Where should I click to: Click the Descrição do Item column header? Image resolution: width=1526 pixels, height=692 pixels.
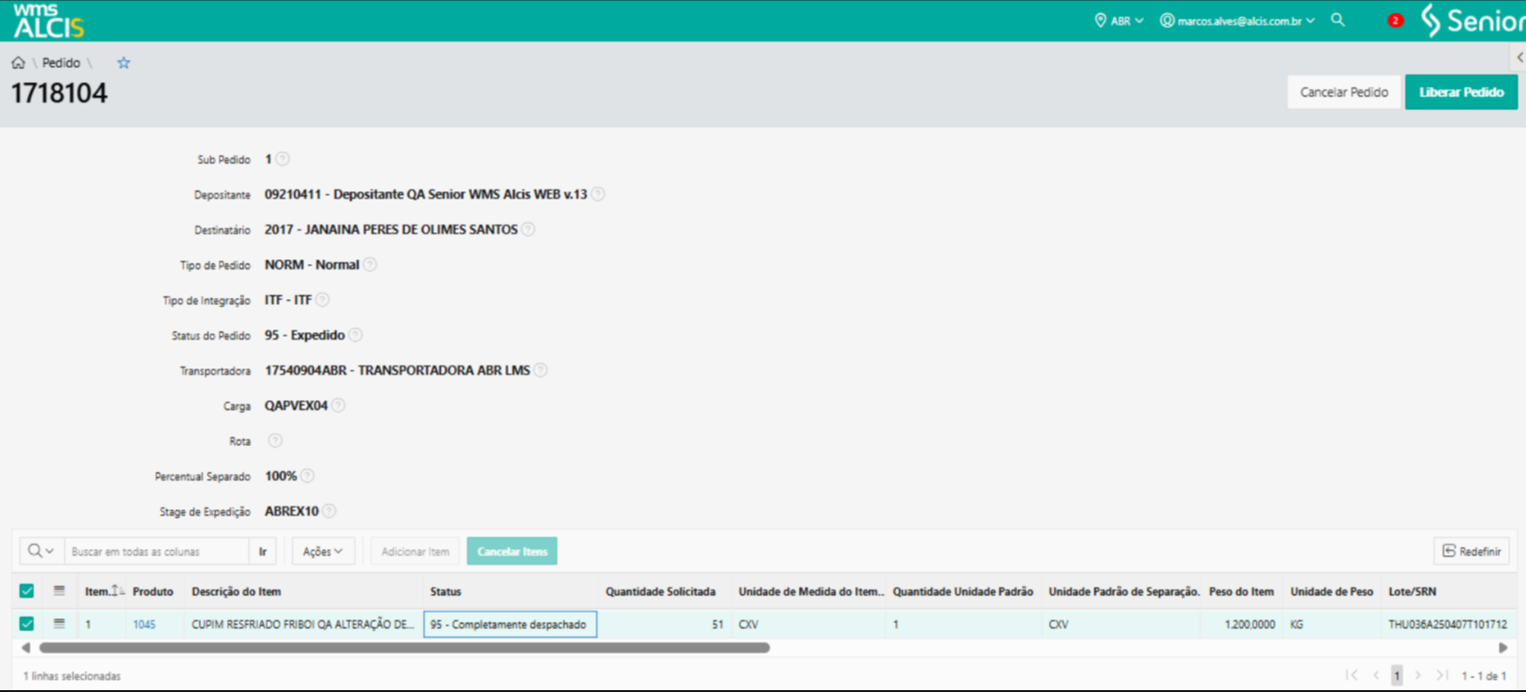point(236,591)
